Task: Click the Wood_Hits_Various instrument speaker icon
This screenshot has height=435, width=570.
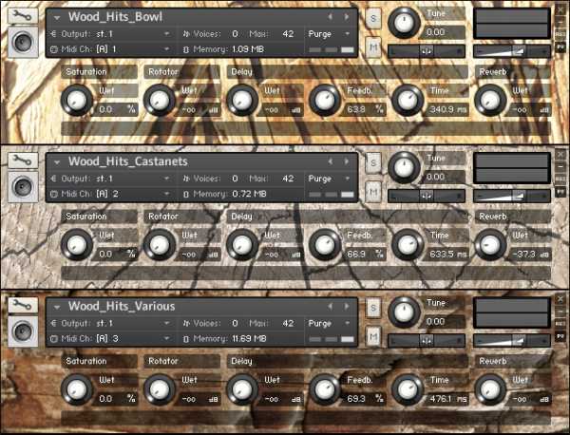Action: (x=23, y=331)
